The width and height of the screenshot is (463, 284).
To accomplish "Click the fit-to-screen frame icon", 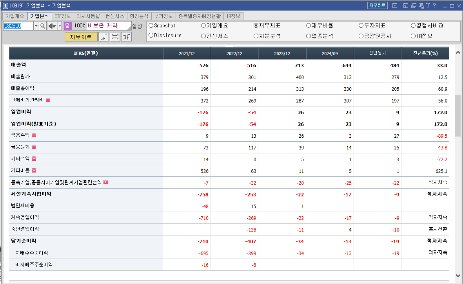I will click(x=115, y=37).
